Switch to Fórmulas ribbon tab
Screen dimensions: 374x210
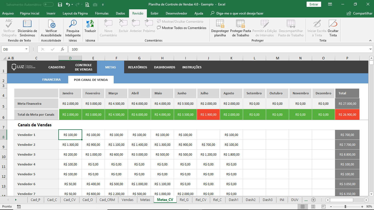pyautogui.click(x=102, y=13)
